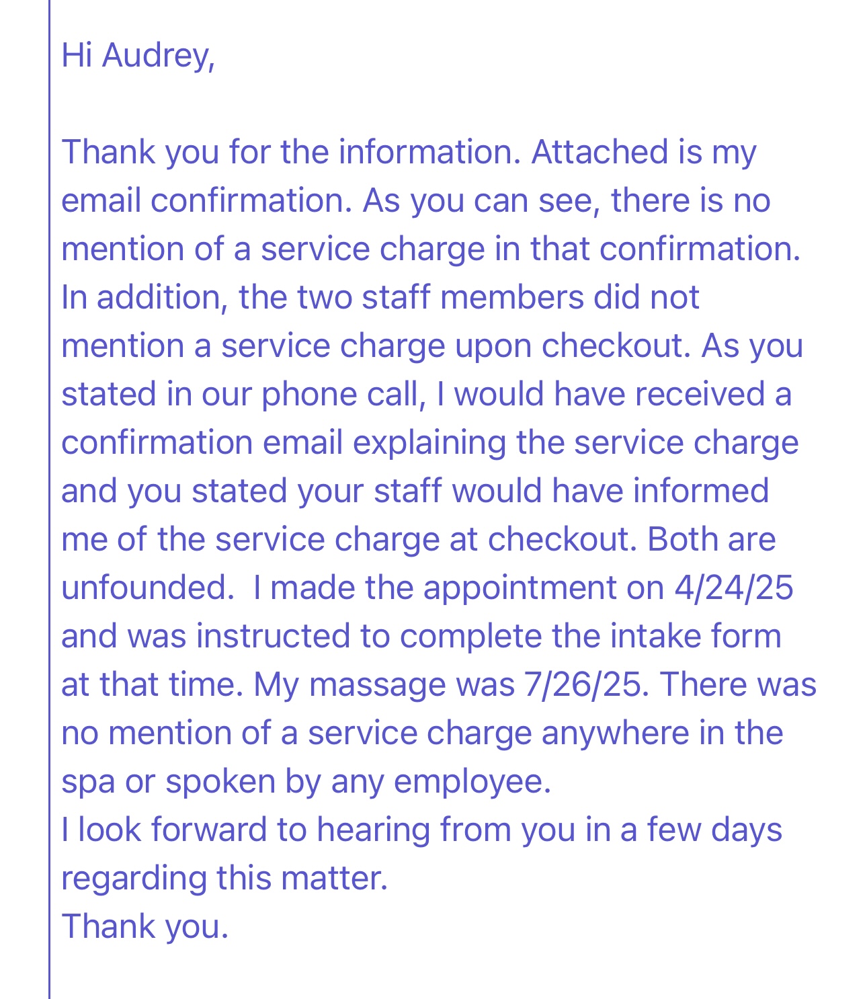
Task: Click the phrase 'regarding this matter'
Action: point(223,878)
